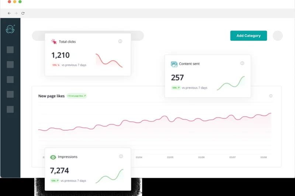Select the topmost sidebar menu square
The image size is (295, 196).
(10, 50)
